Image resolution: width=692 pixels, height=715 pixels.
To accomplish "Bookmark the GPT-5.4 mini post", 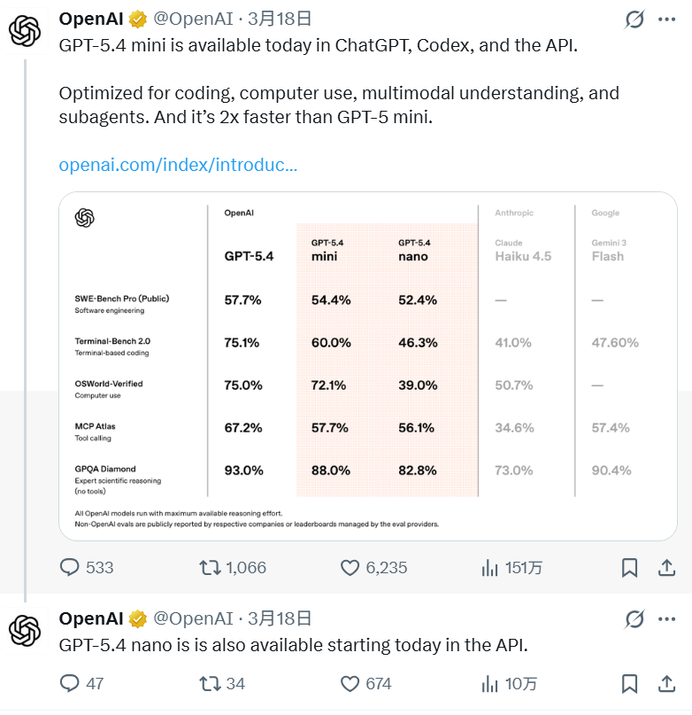I will [629, 567].
